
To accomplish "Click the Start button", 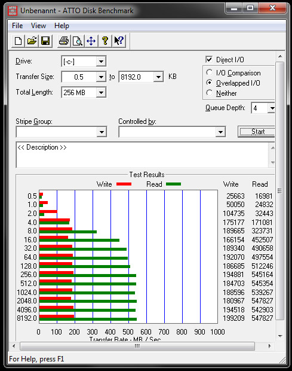I will pos(257,132).
